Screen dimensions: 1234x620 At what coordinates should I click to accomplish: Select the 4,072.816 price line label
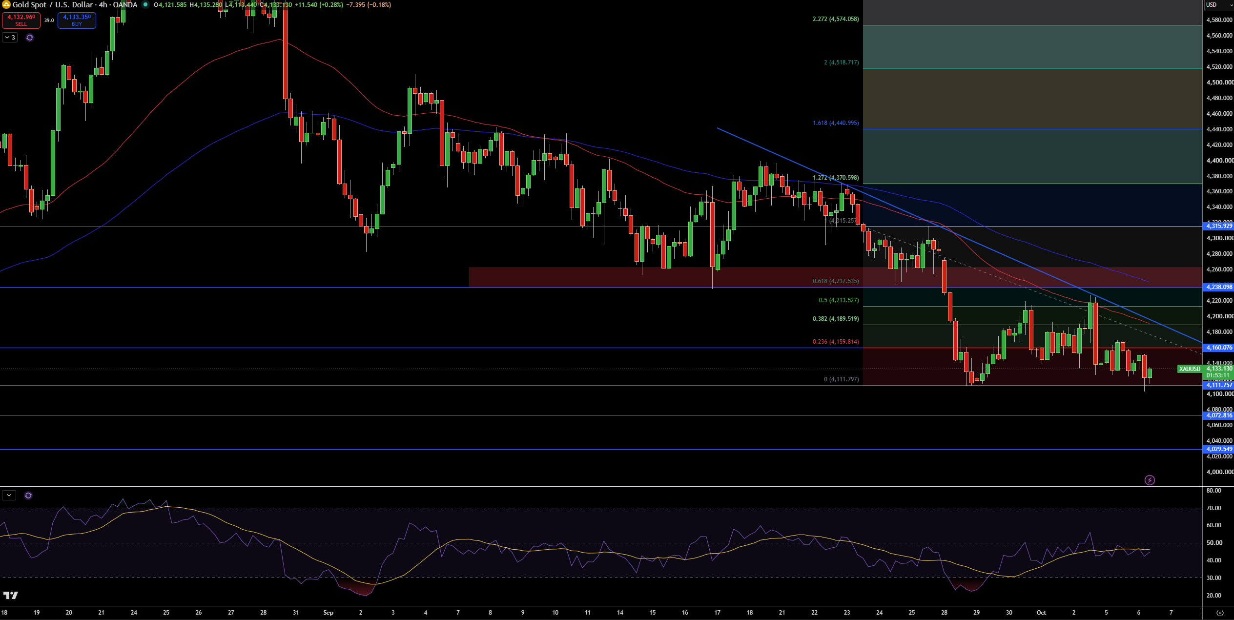(1219, 415)
